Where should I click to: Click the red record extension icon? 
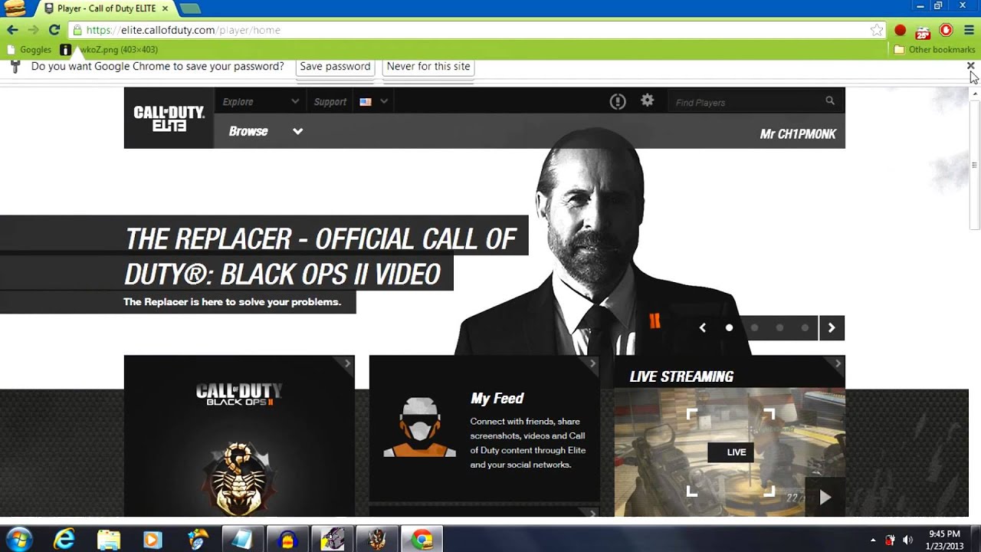click(900, 31)
